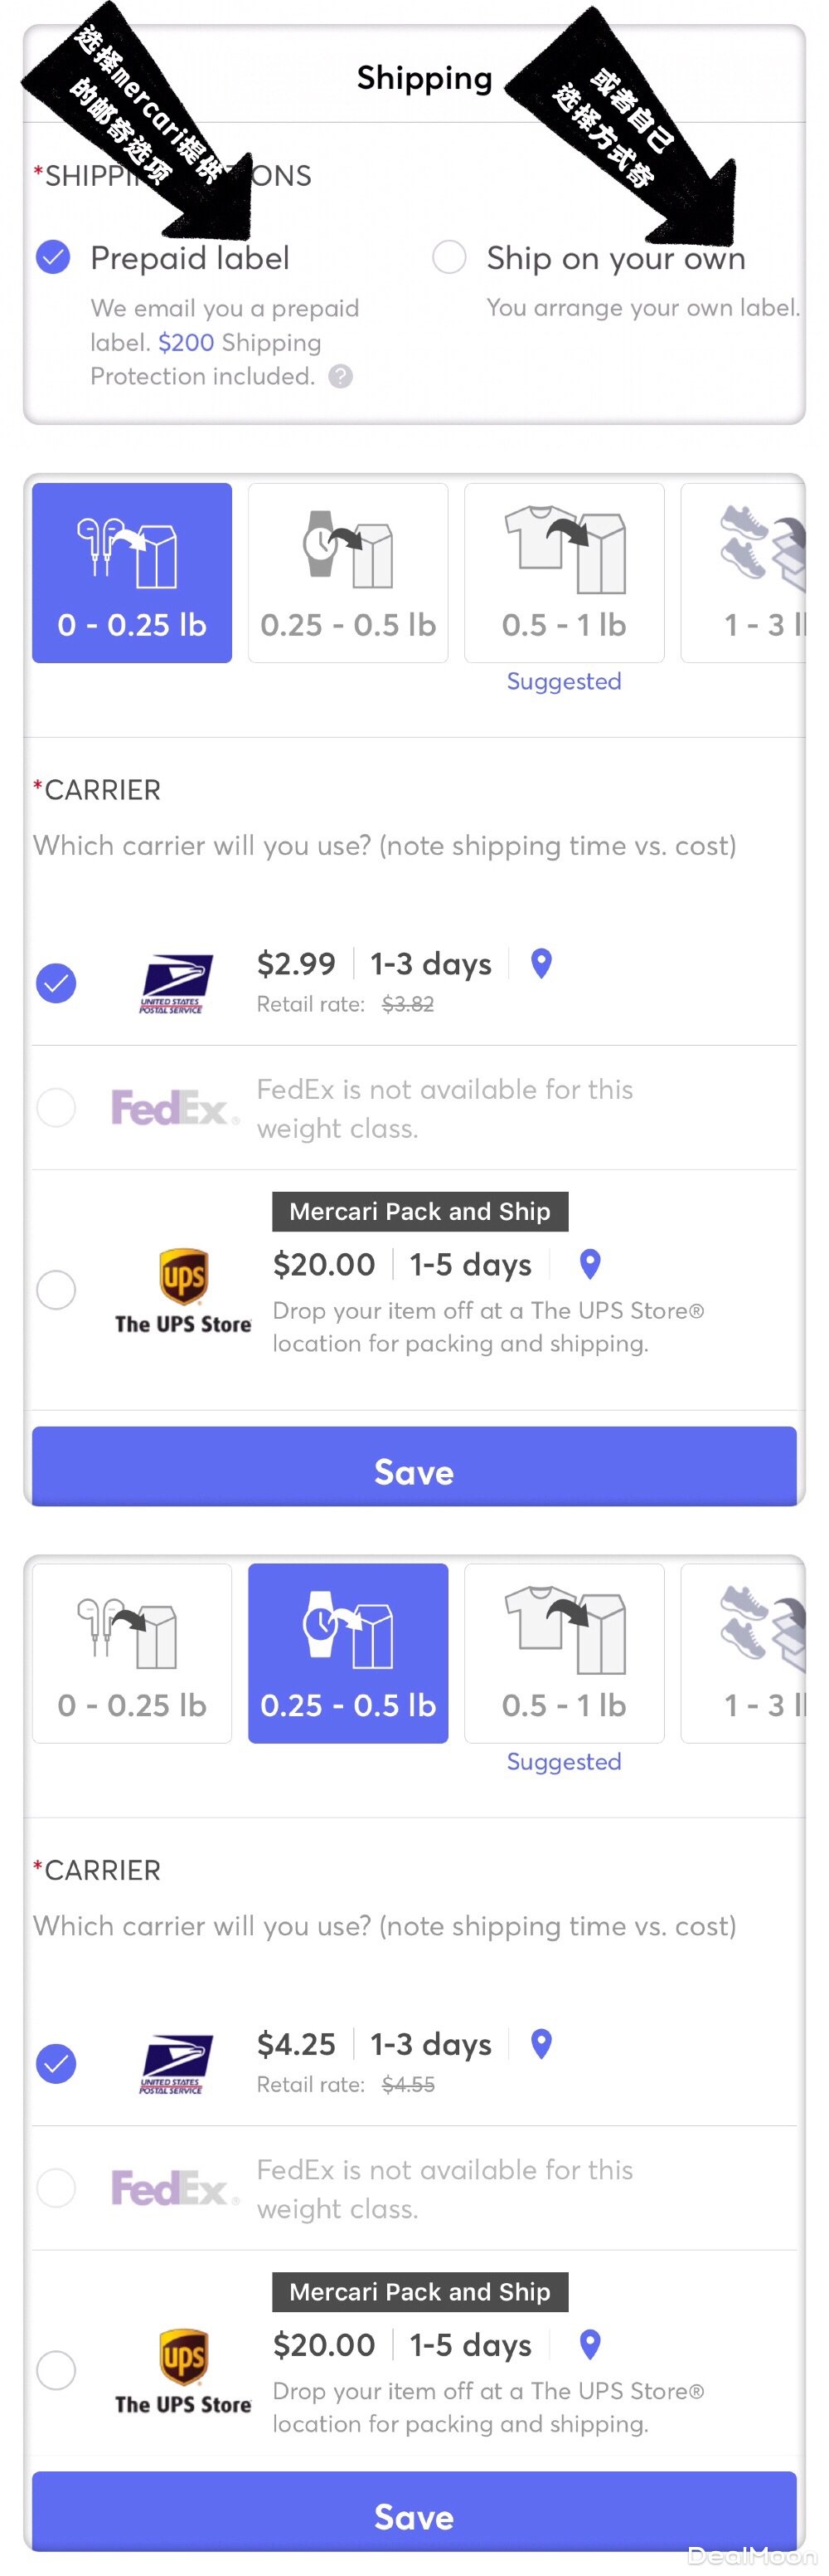Select the 0 - 0.25 lb weight tile in the first panel

[x=132, y=573]
